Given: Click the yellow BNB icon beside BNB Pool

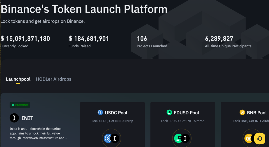Looking at the screenshot, I should [x=242, y=113].
